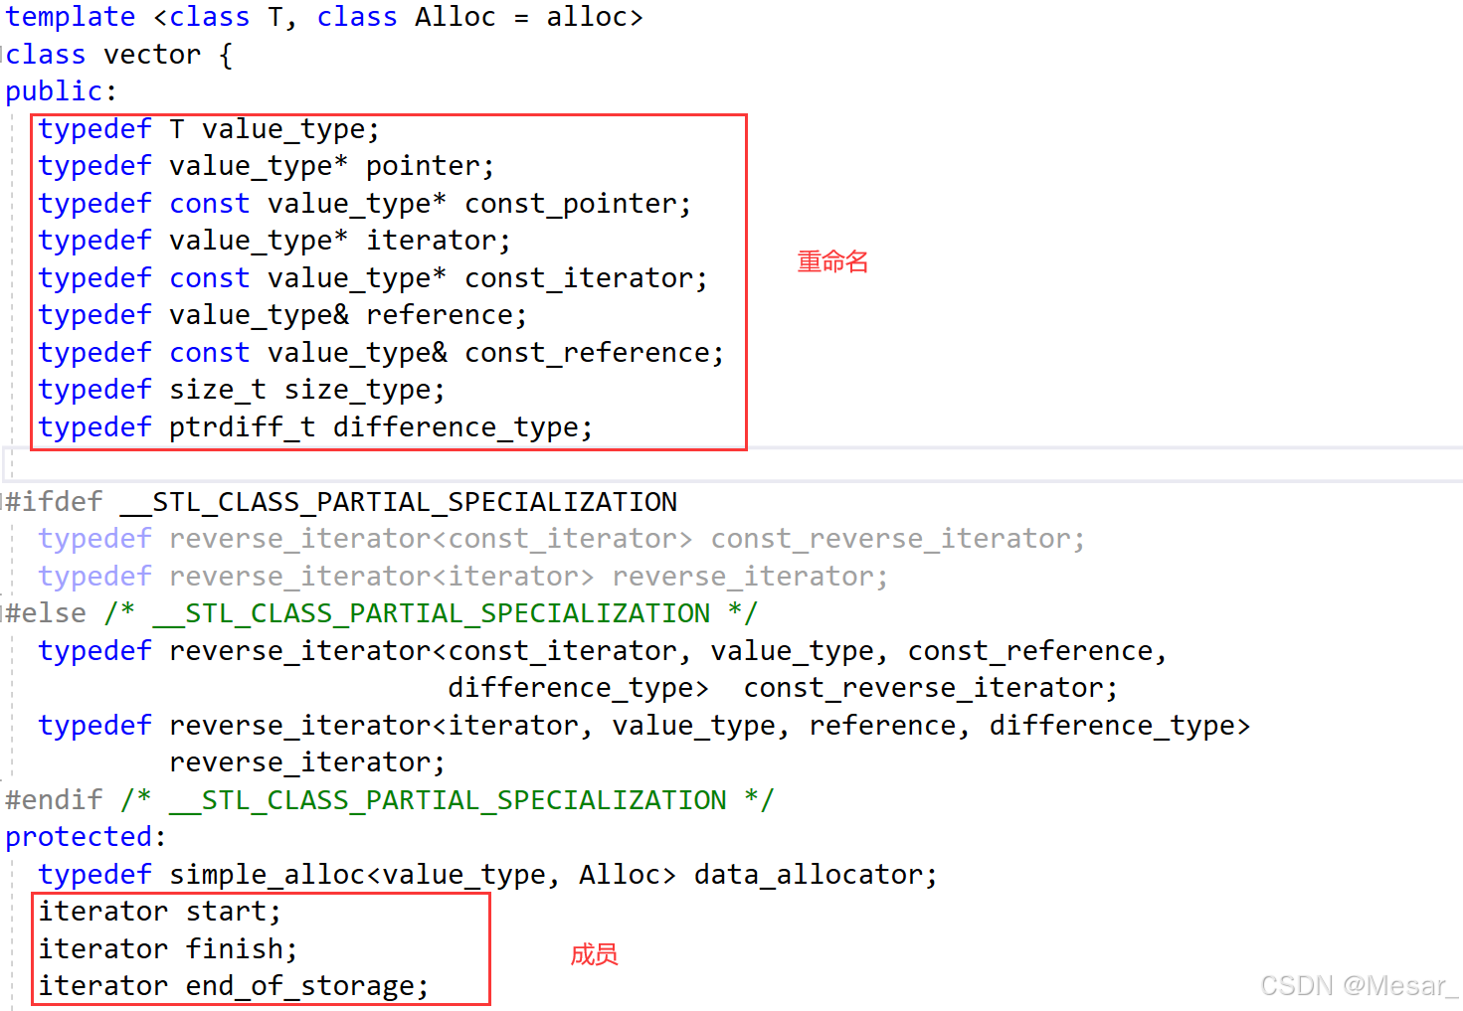This screenshot has height=1011, width=1463.
Task: Click the 'typedef T value_type;' line
Action: coord(209,129)
